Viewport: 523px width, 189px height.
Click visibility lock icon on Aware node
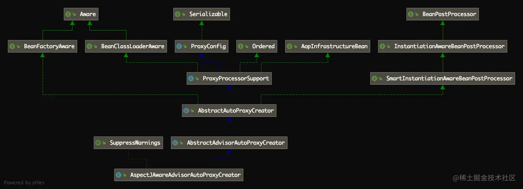click(x=74, y=15)
